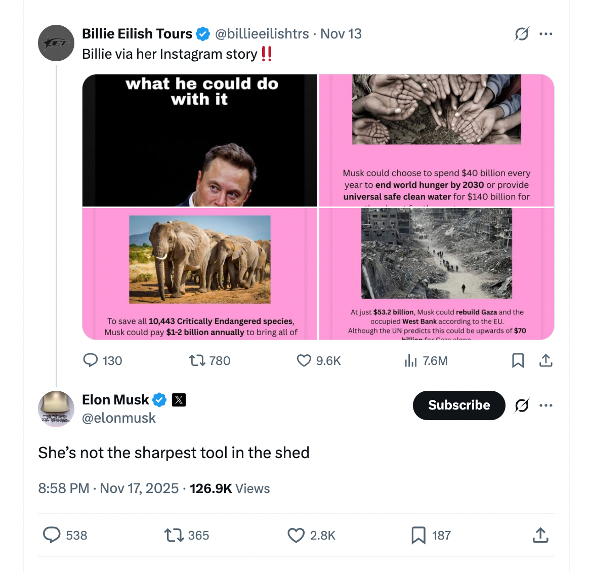Viewport: 589px width, 572px height.
Task: Bookmark Elon Musk's reply
Action: point(417,535)
